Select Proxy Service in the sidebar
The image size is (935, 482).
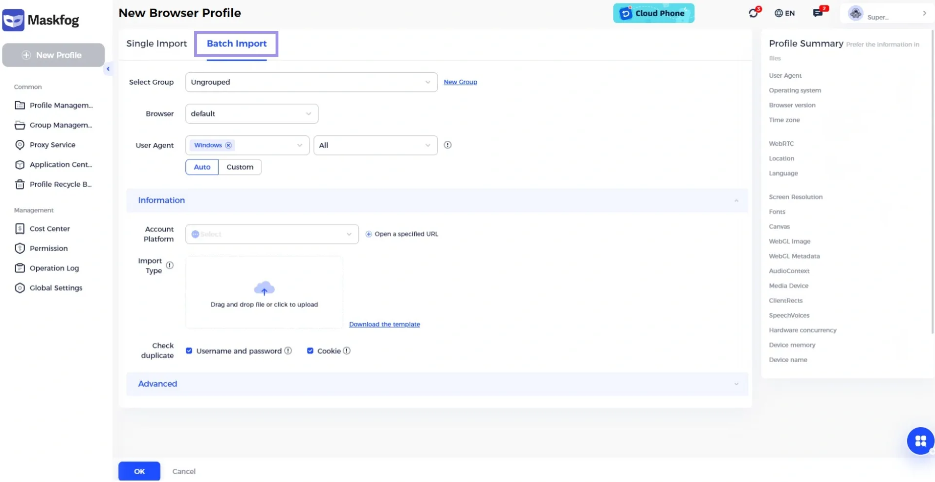tap(52, 145)
